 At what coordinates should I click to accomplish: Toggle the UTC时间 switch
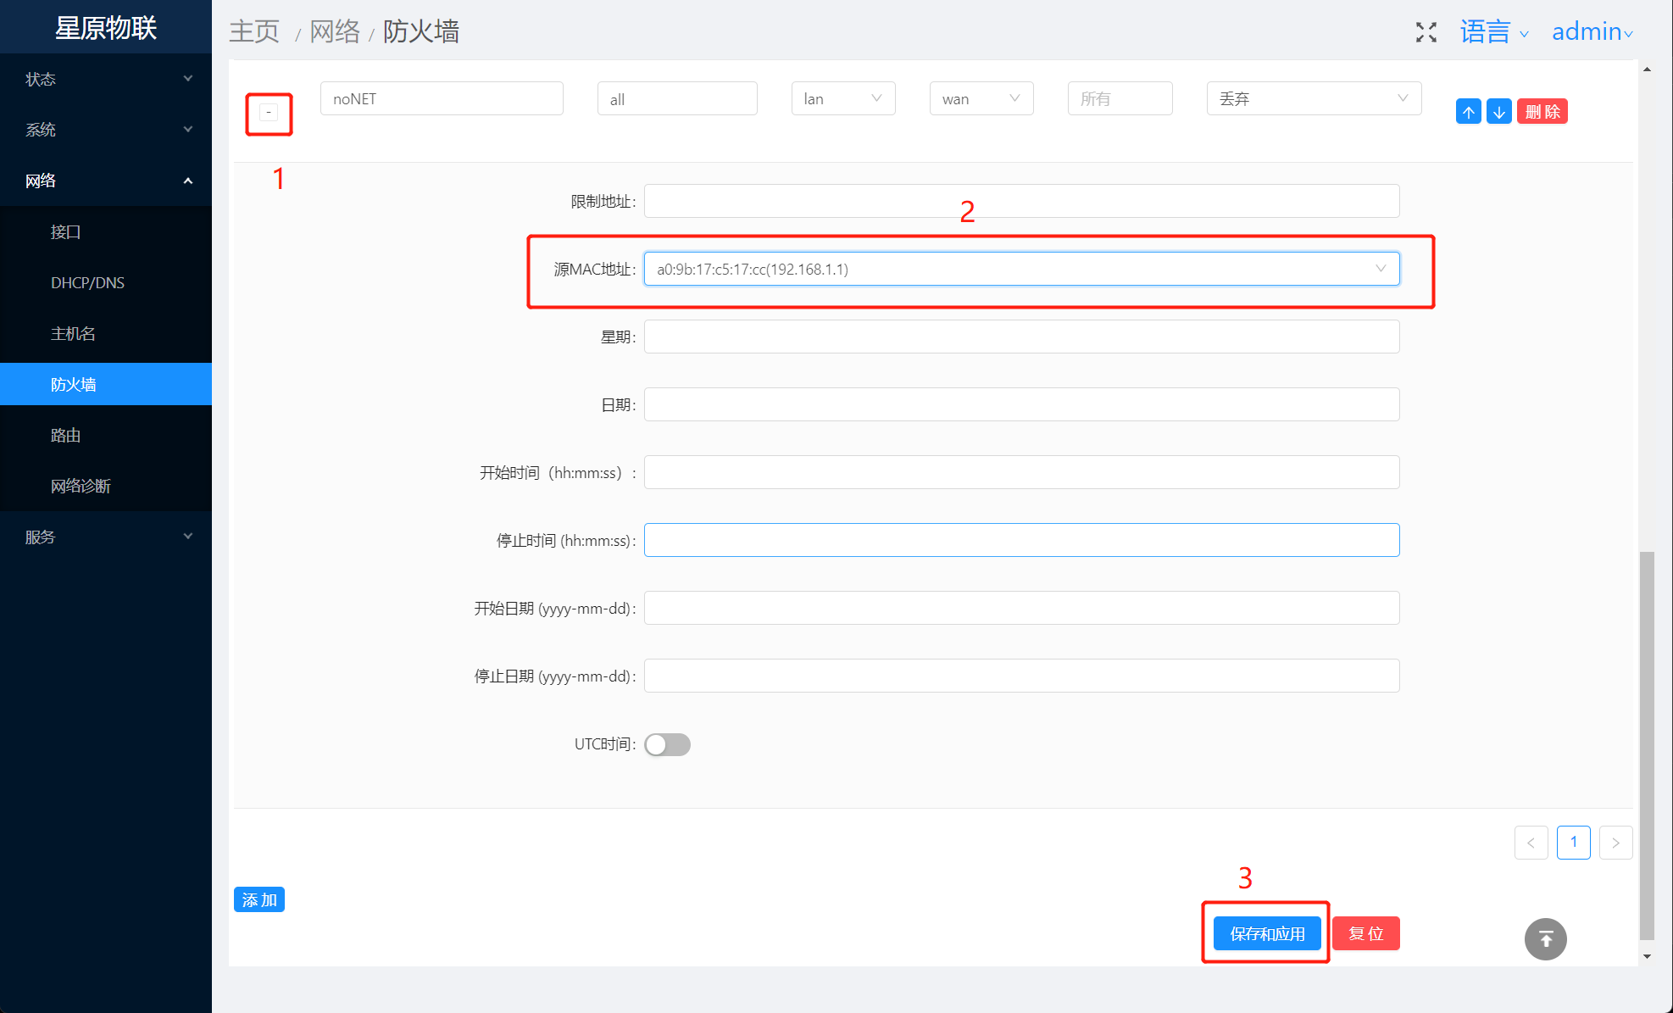(667, 744)
